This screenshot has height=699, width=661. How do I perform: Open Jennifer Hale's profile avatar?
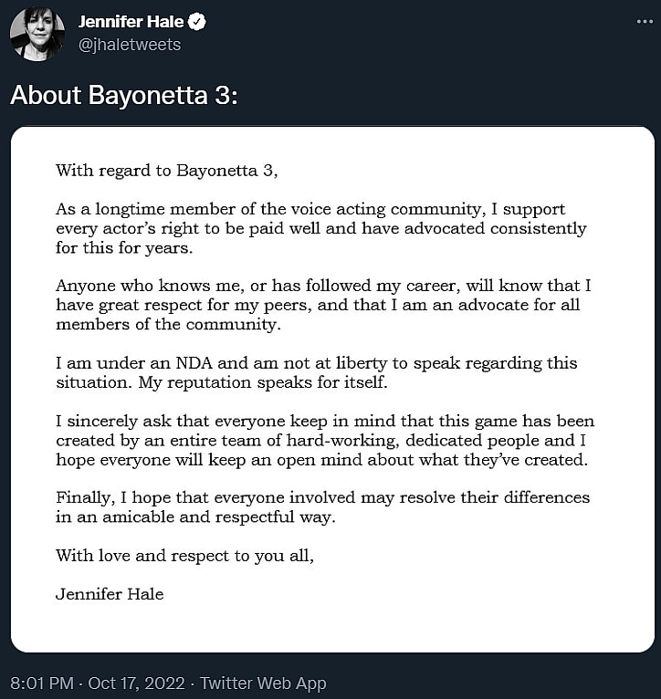(x=37, y=34)
